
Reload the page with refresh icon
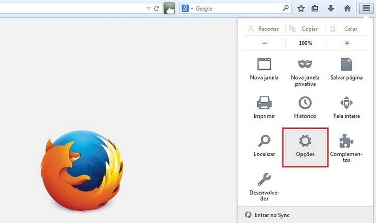tap(157, 9)
